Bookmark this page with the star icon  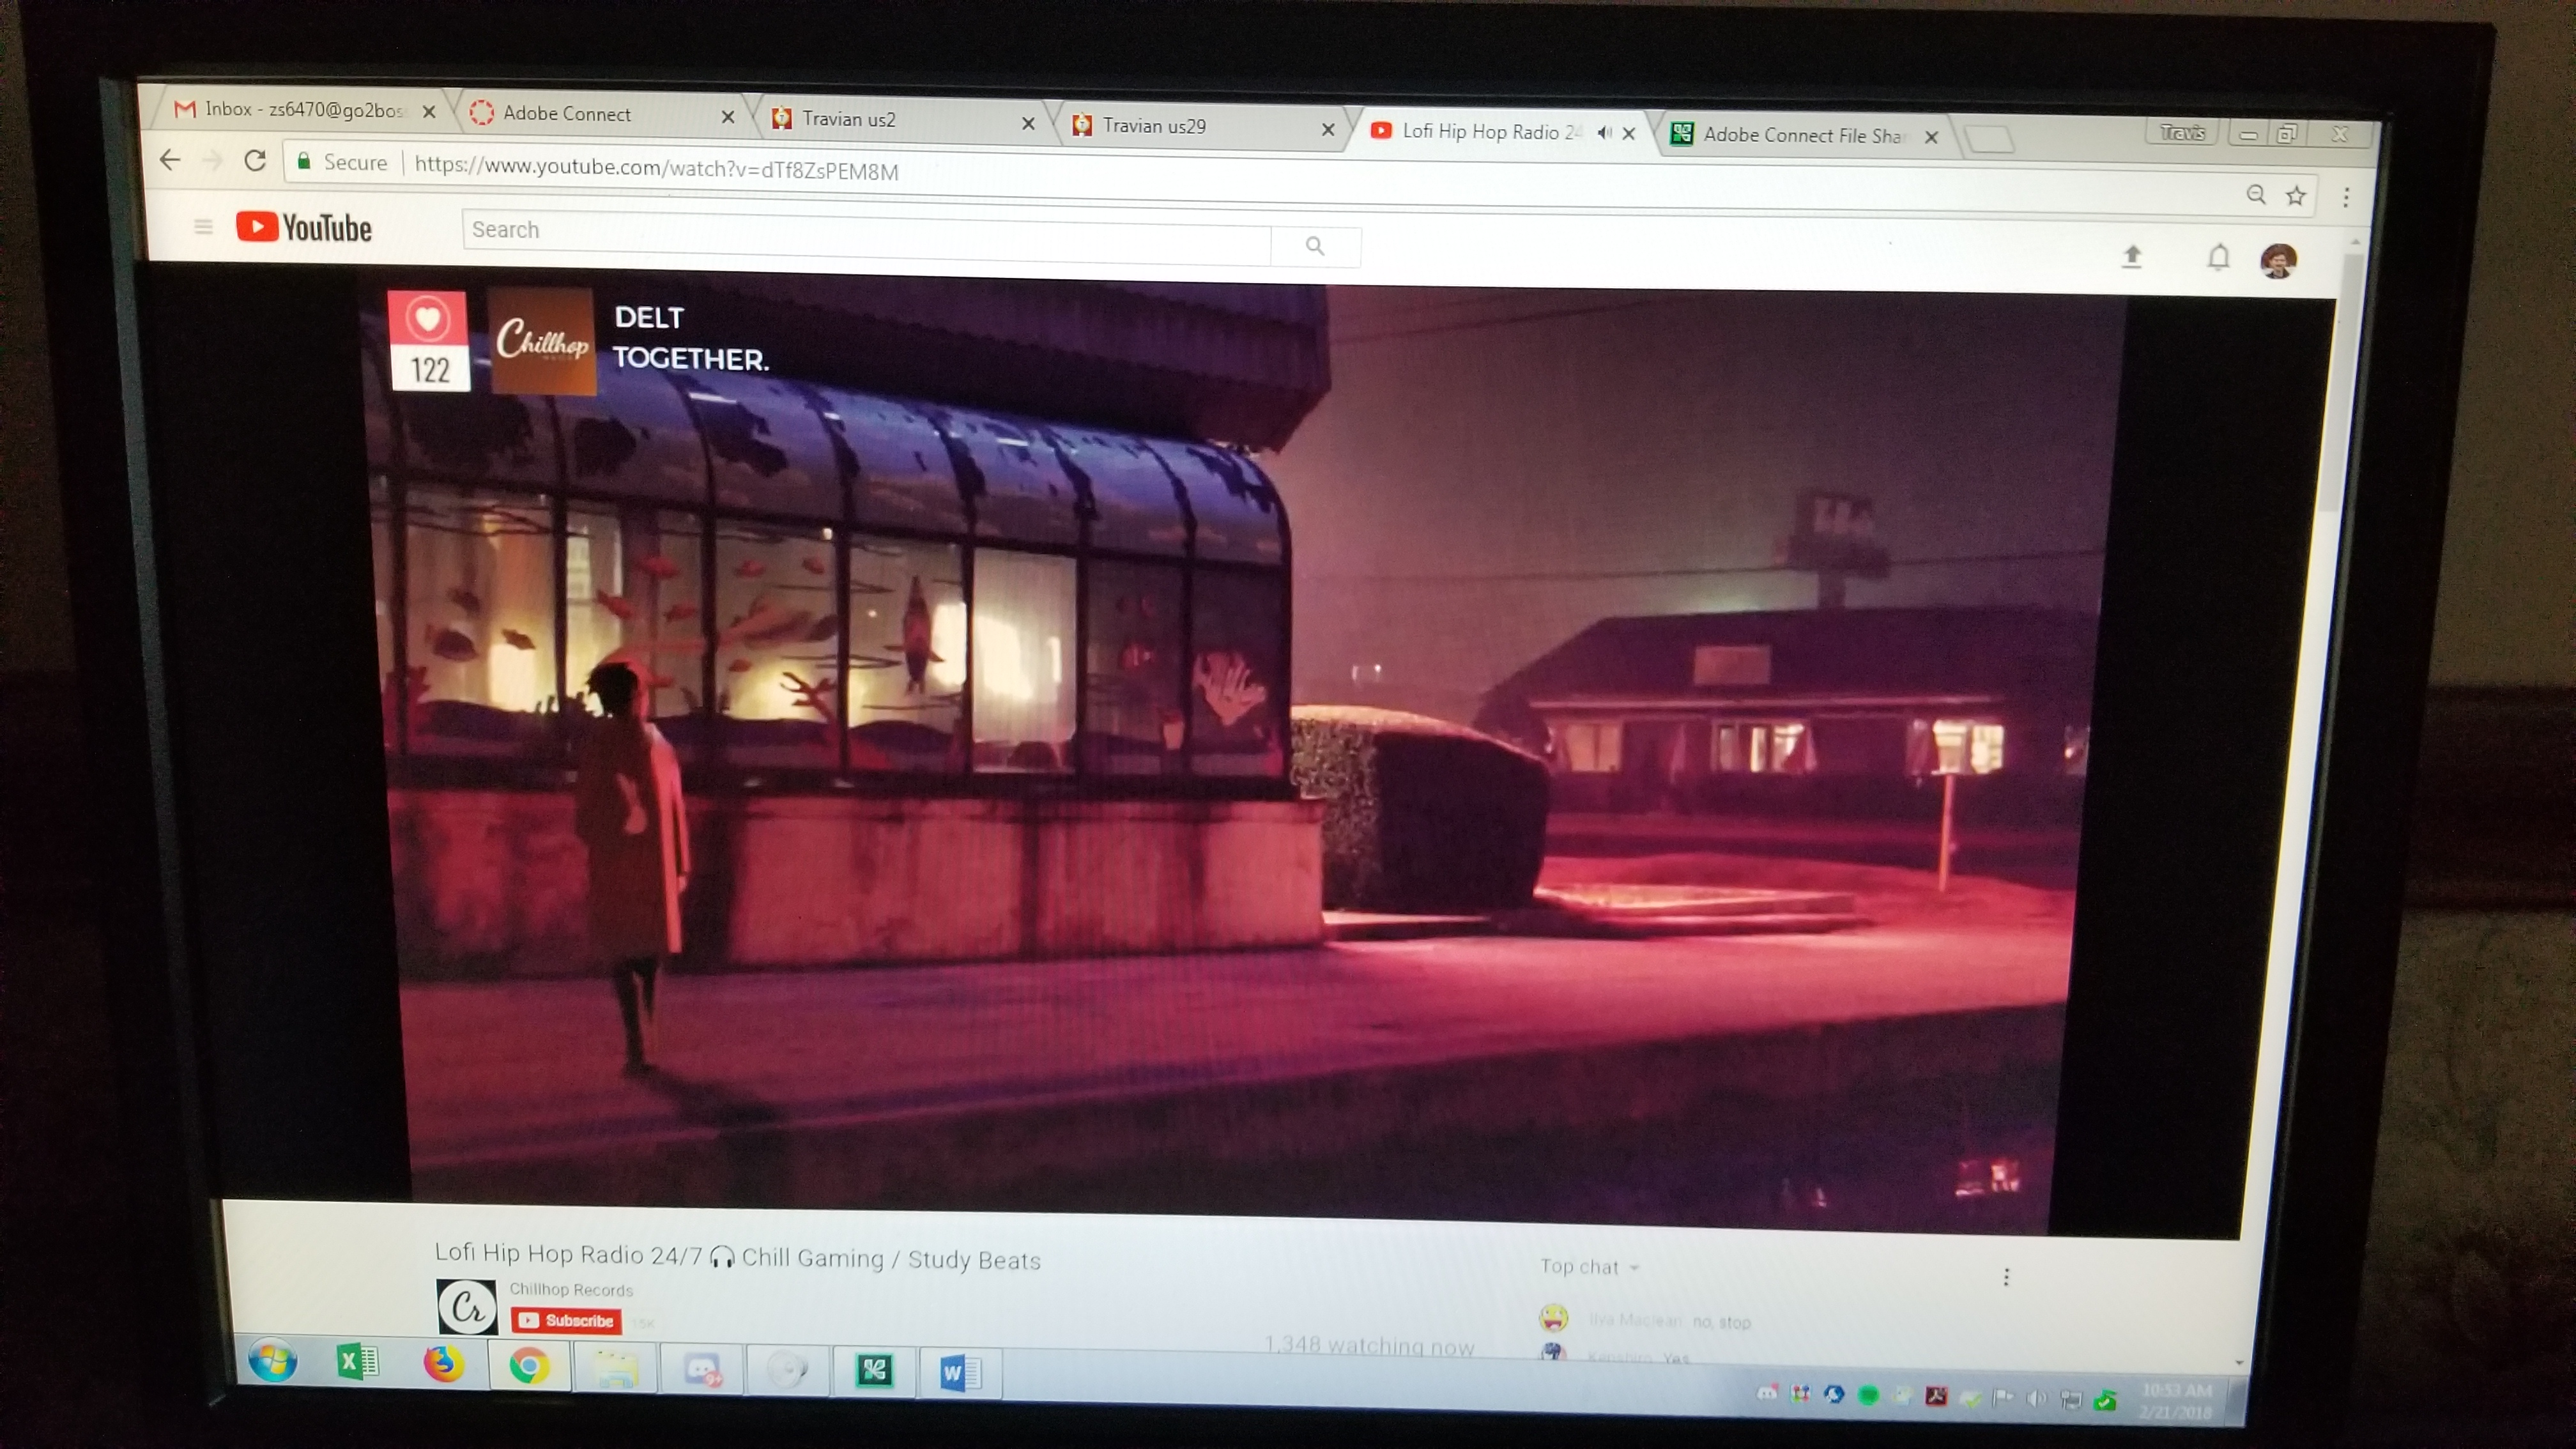point(2296,196)
